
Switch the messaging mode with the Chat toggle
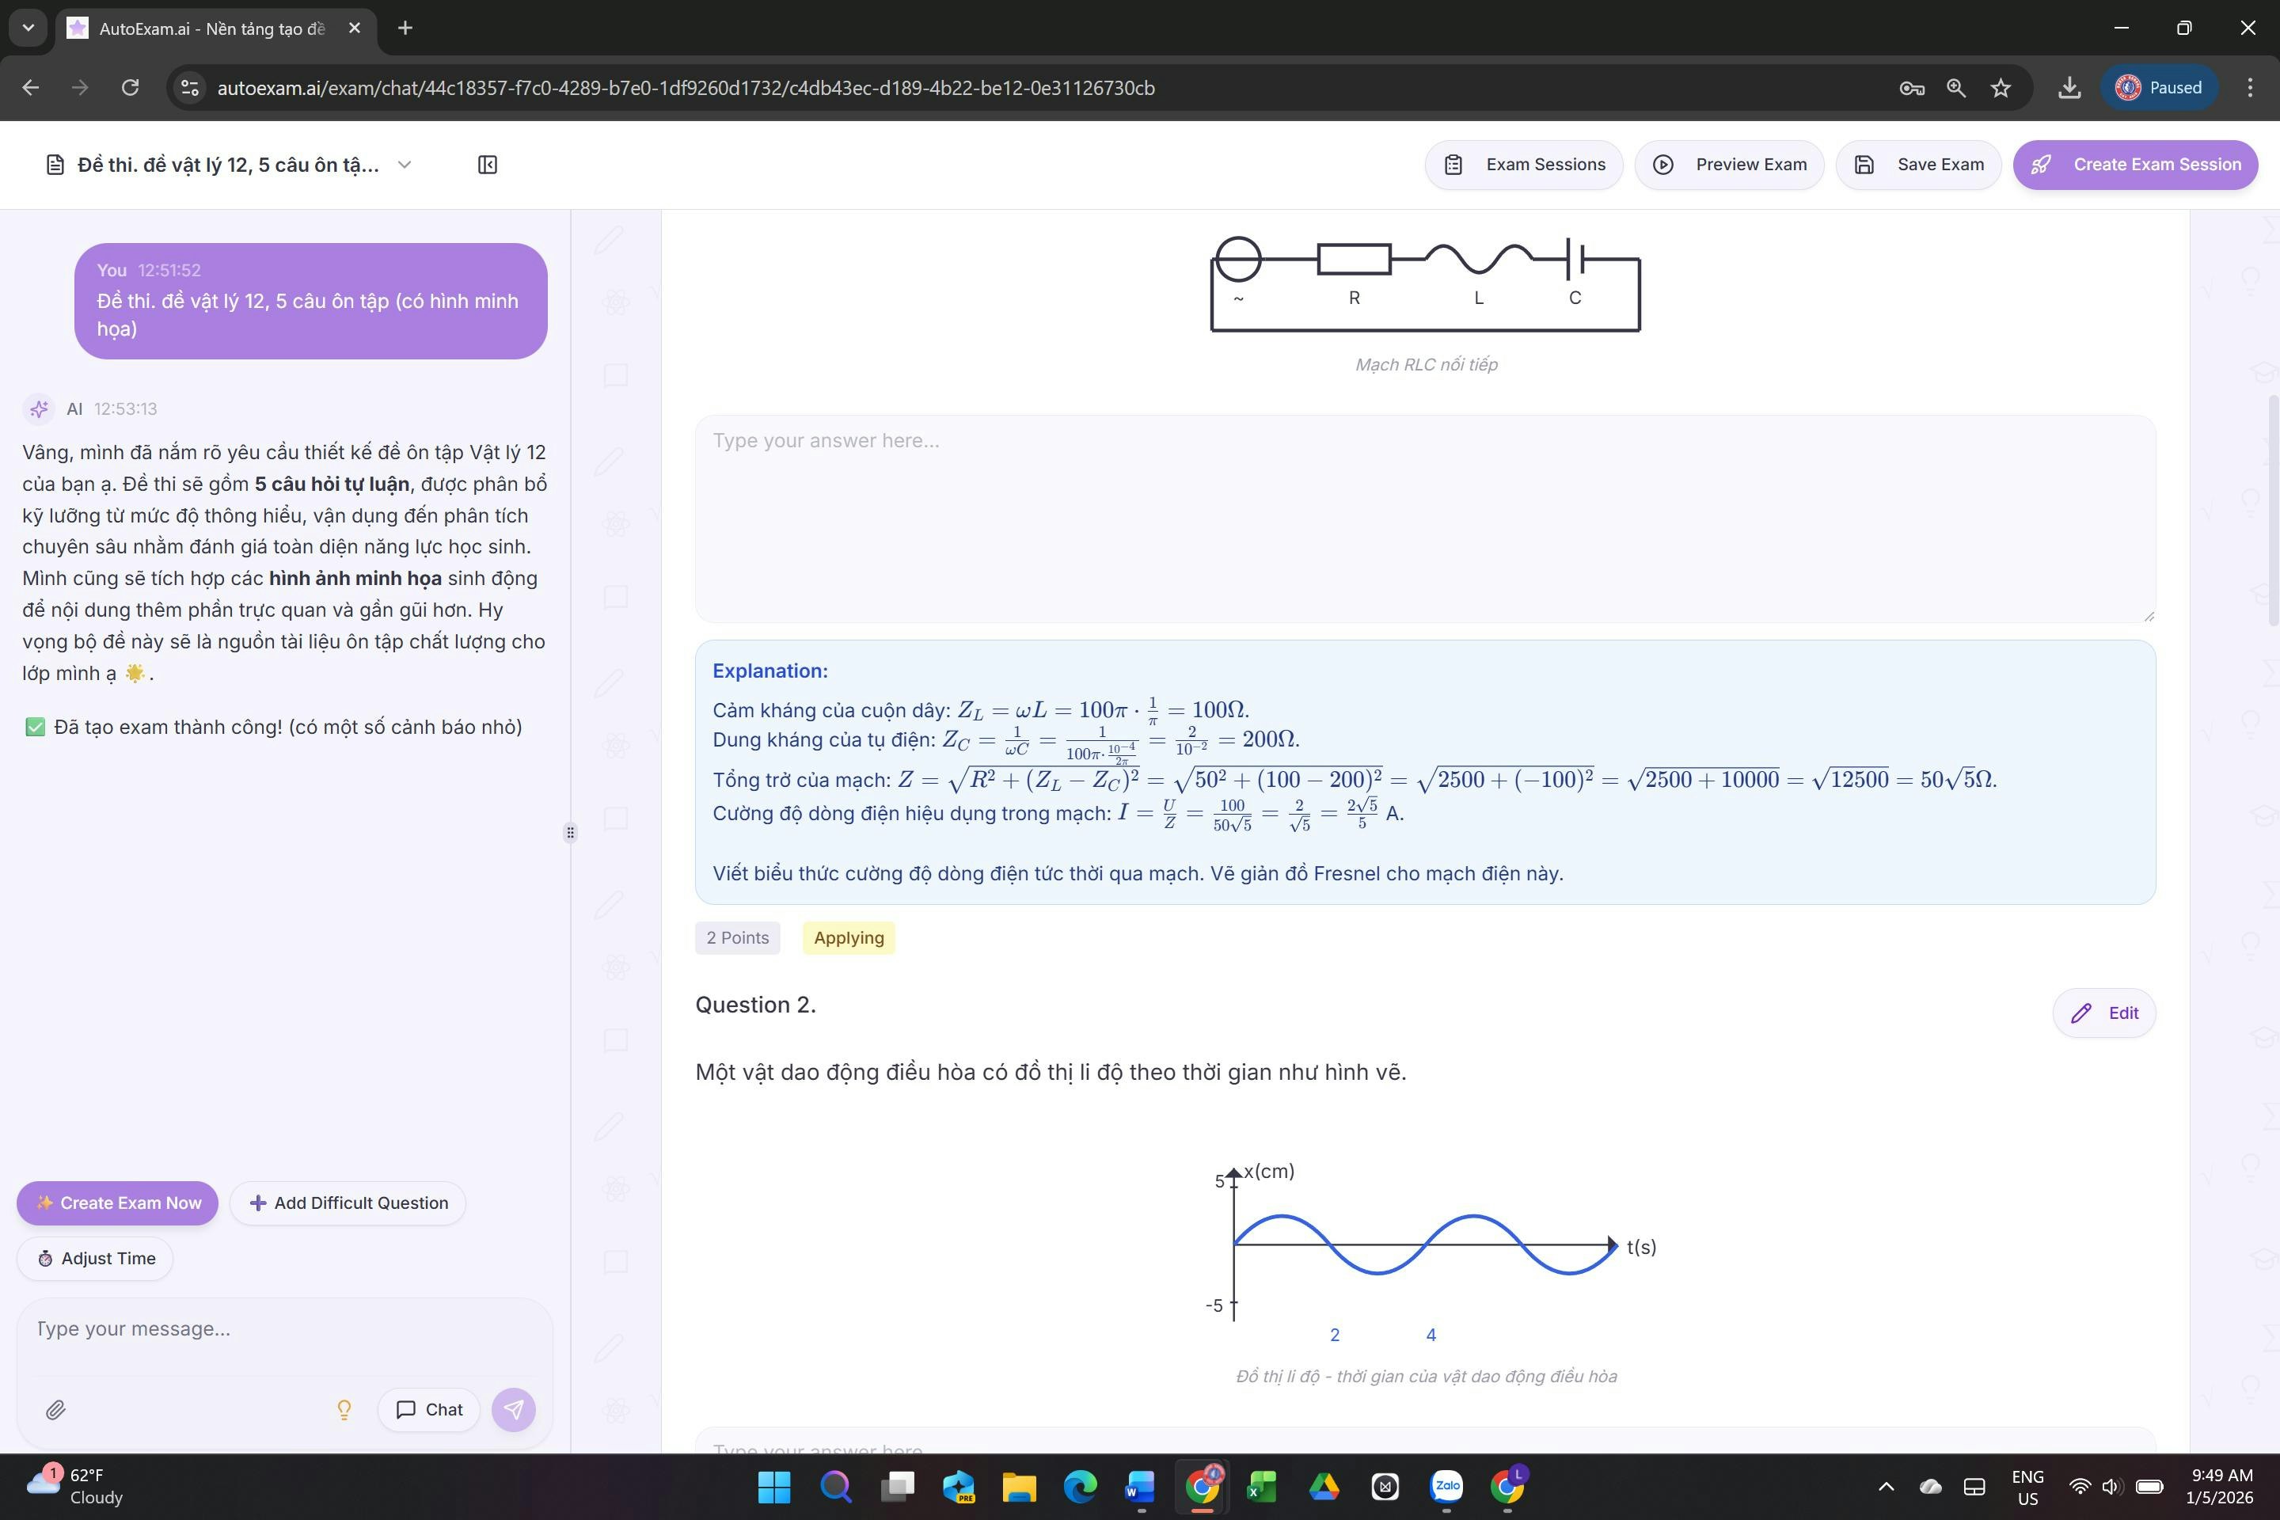point(427,1409)
